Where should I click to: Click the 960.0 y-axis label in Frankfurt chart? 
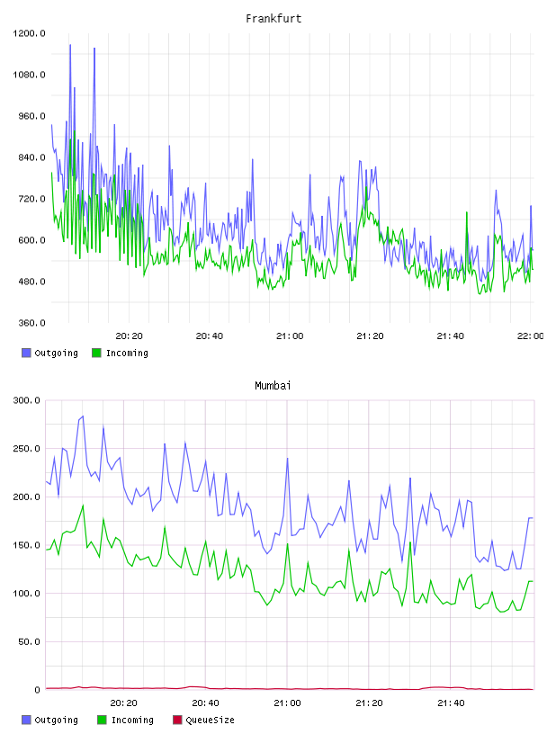(x=31, y=116)
